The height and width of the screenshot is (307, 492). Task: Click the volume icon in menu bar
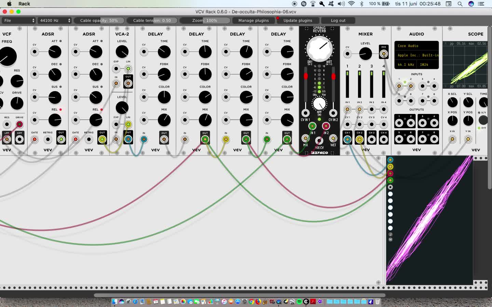click(341, 4)
